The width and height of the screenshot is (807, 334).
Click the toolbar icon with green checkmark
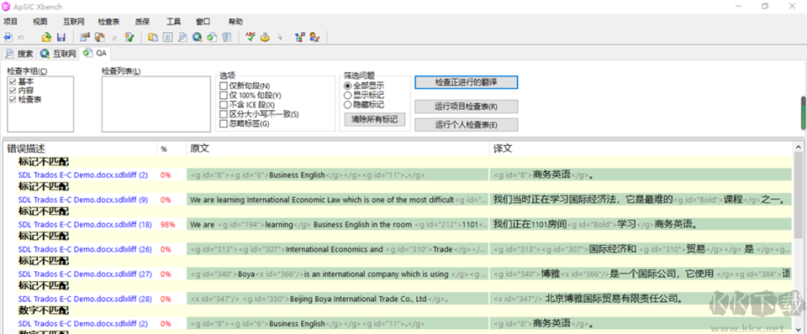click(x=129, y=37)
